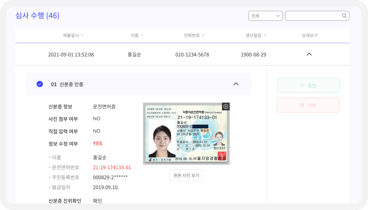Image resolution: width=368 pixels, height=210 pixels.
Task: Click phone number 010-1234-5678
Action: (x=192, y=54)
